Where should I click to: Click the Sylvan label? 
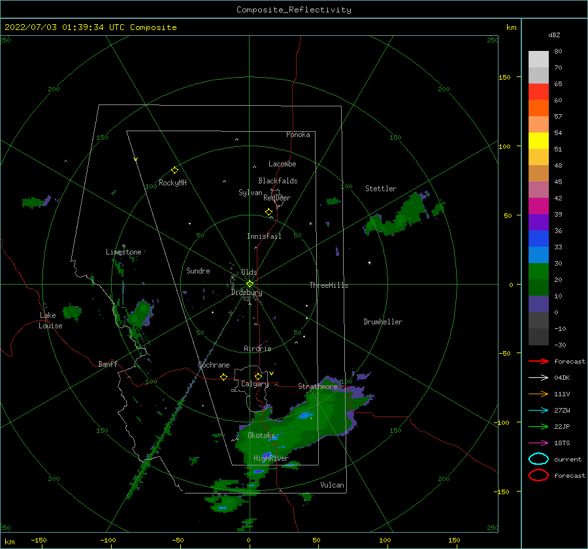coord(250,193)
